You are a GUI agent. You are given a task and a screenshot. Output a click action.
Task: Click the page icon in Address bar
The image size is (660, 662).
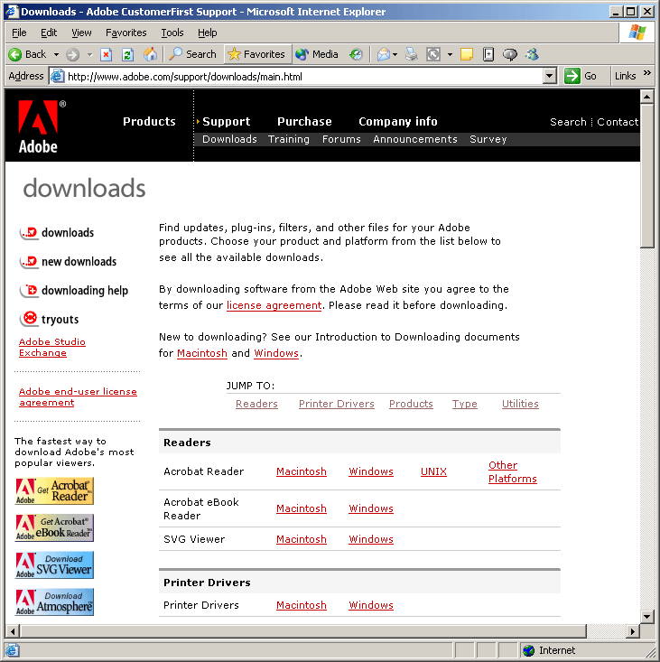57,77
